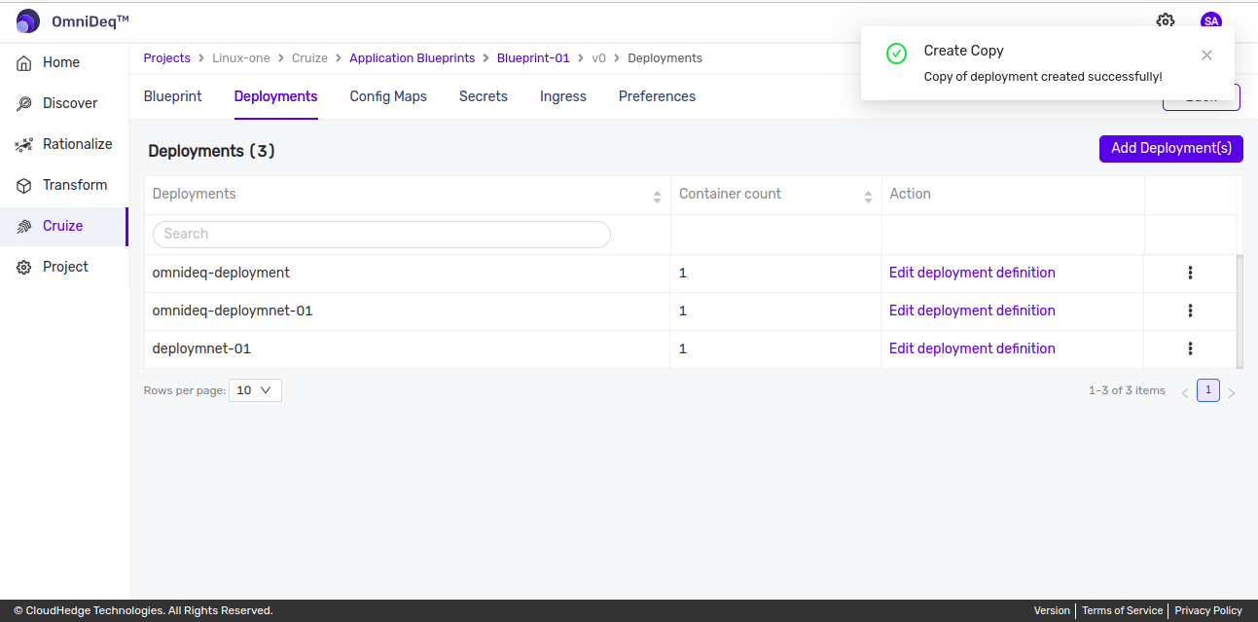The image size is (1258, 622).
Task: Click the Add Deployment(s) button
Action: (1170, 149)
